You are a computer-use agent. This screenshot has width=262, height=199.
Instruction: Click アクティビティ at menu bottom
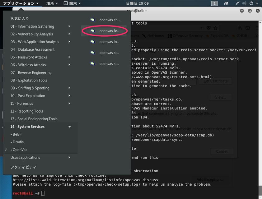click(x=23, y=167)
